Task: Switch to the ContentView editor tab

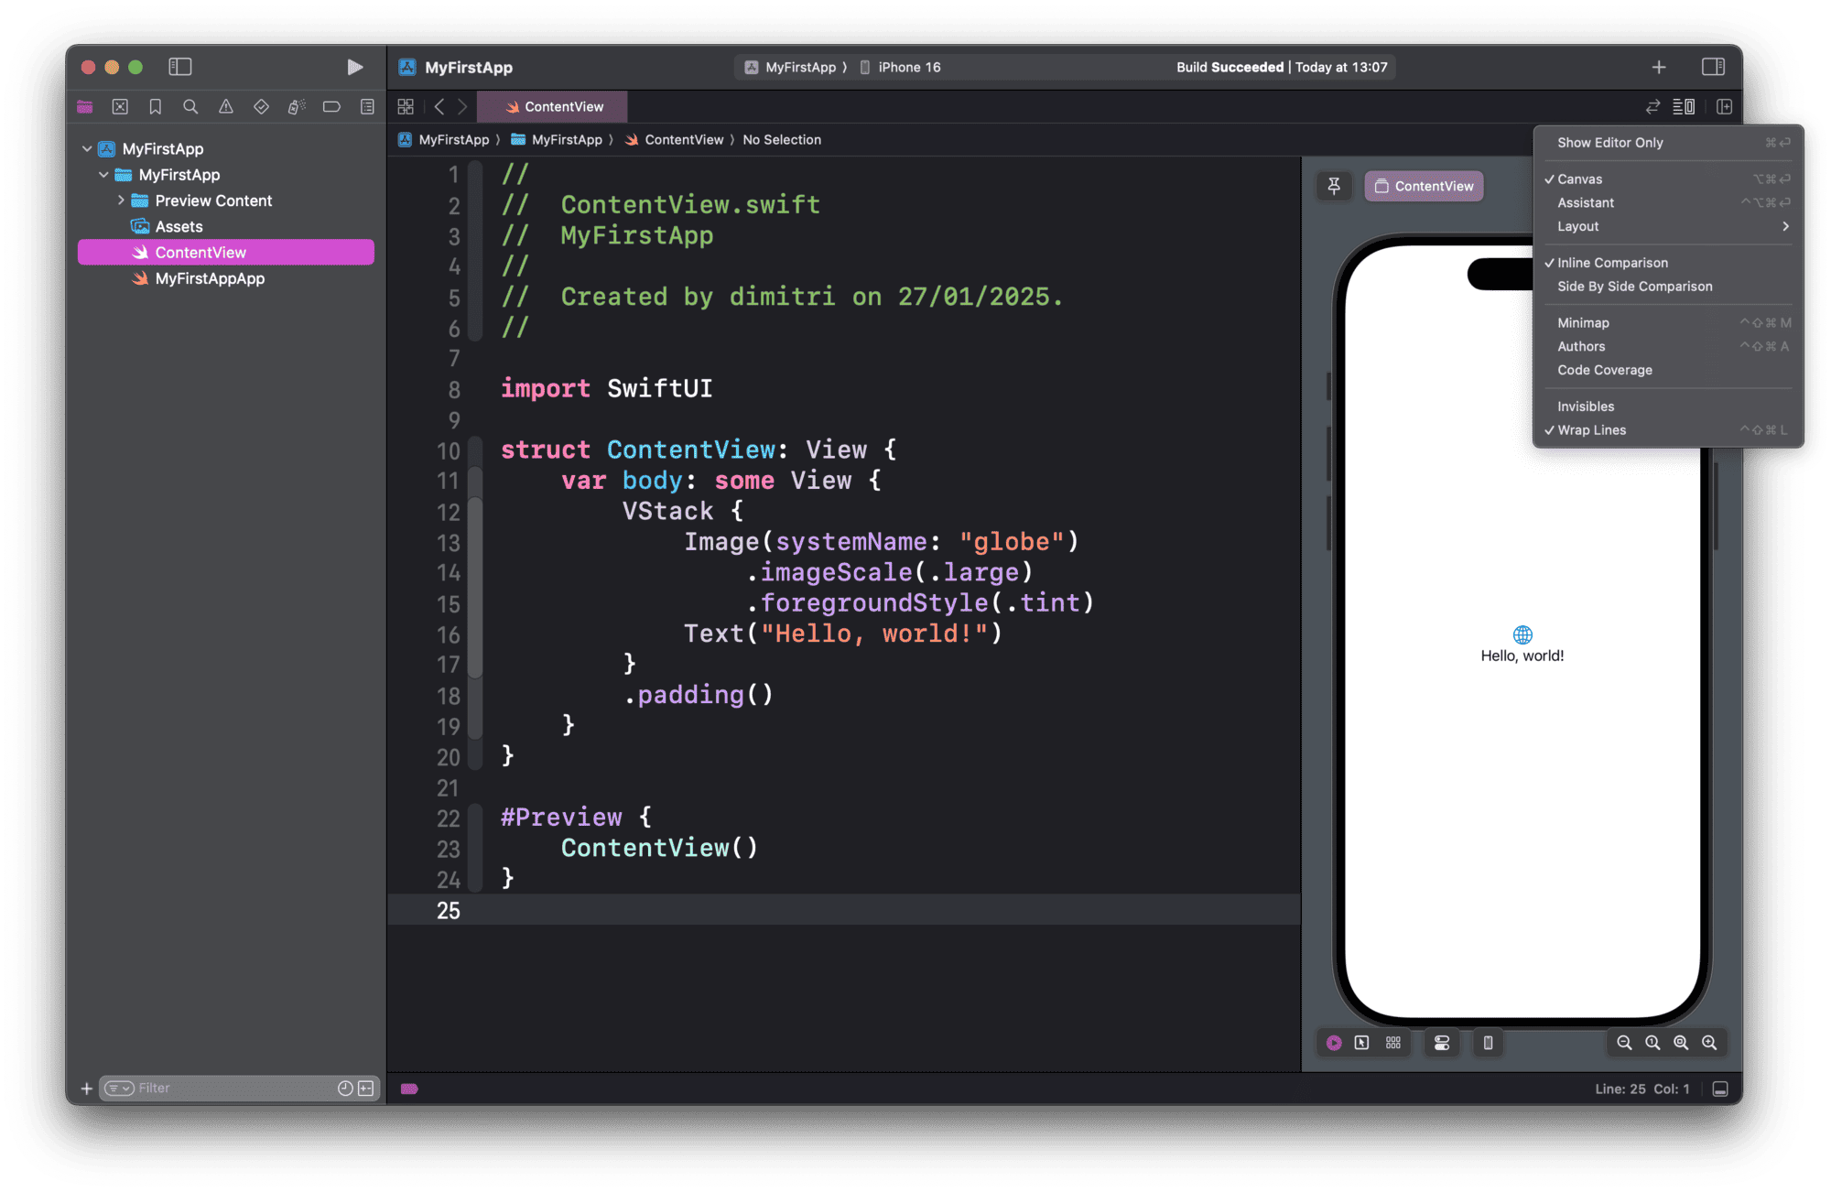Action: tap(553, 107)
